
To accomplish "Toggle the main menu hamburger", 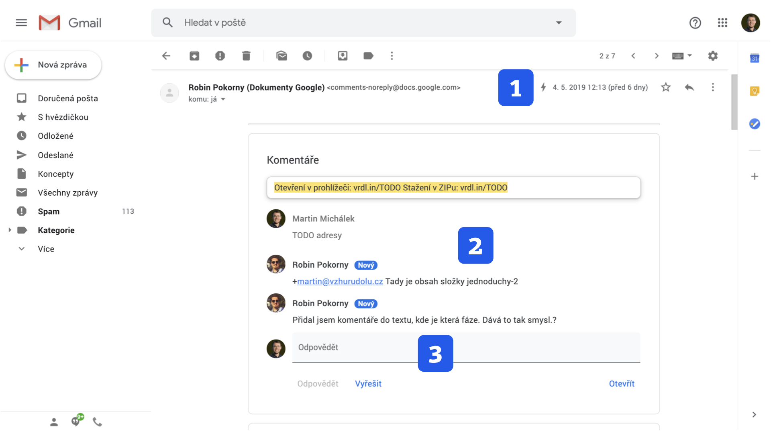I will pyautogui.click(x=21, y=23).
